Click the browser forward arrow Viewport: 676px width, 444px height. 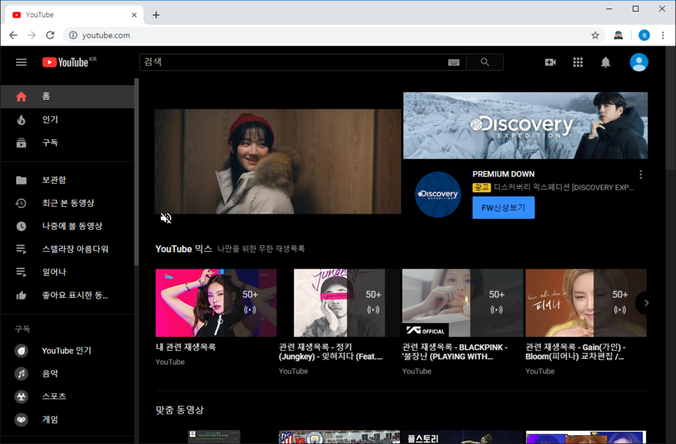[31, 36]
